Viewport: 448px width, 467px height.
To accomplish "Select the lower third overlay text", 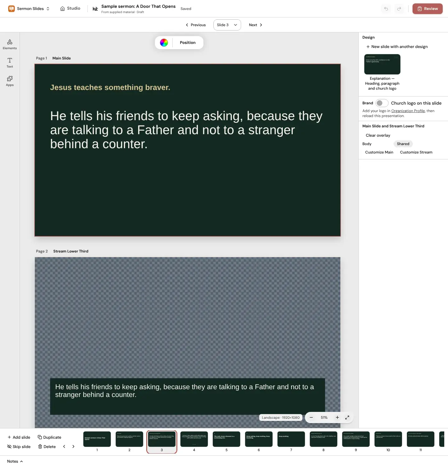I will 184,391.
